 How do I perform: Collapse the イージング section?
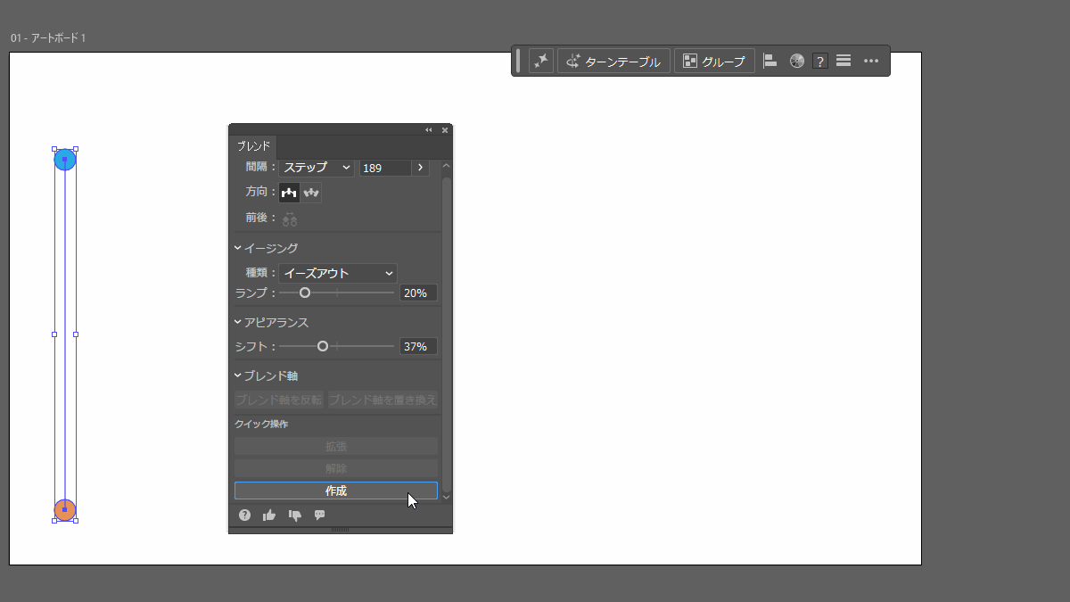238,248
